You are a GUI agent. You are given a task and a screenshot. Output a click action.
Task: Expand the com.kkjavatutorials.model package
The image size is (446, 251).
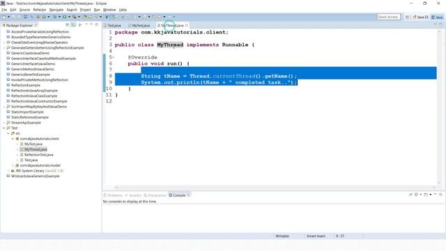[13, 165]
